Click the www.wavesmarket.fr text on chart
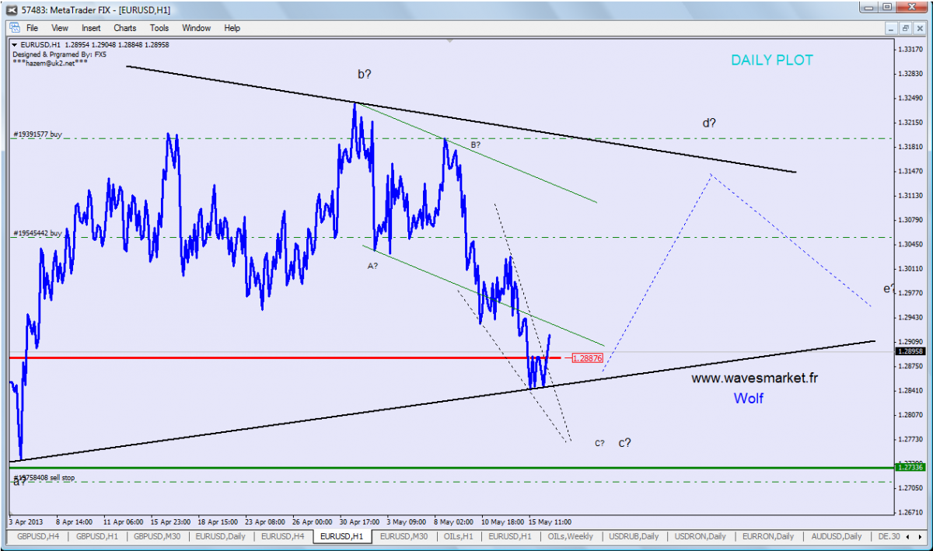Viewport: 933px width, 551px height. (753, 378)
